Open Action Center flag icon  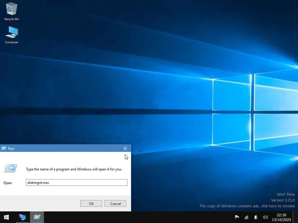[237, 217]
